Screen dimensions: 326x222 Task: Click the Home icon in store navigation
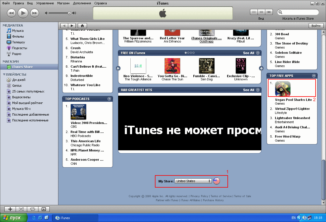tap(82, 26)
